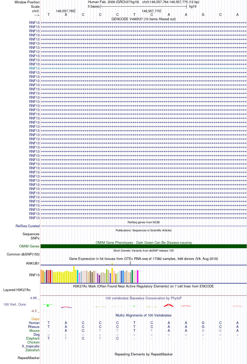This screenshot has width=247, height=364.
Task: Open the GTEx Gene Expression track title
Action: coord(144,259)
